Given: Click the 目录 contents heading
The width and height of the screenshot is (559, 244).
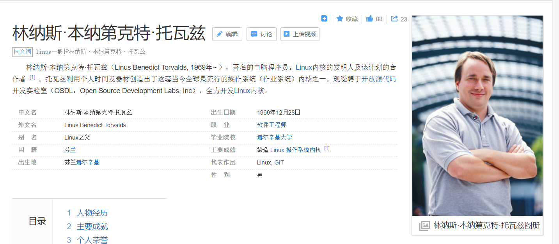Looking at the screenshot, I should pos(37,221).
